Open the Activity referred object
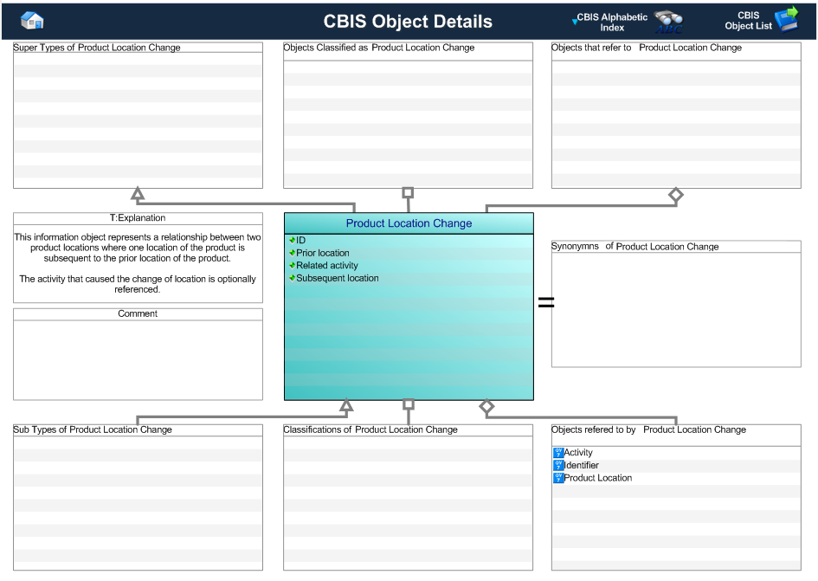818x581 pixels. click(578, 453)
